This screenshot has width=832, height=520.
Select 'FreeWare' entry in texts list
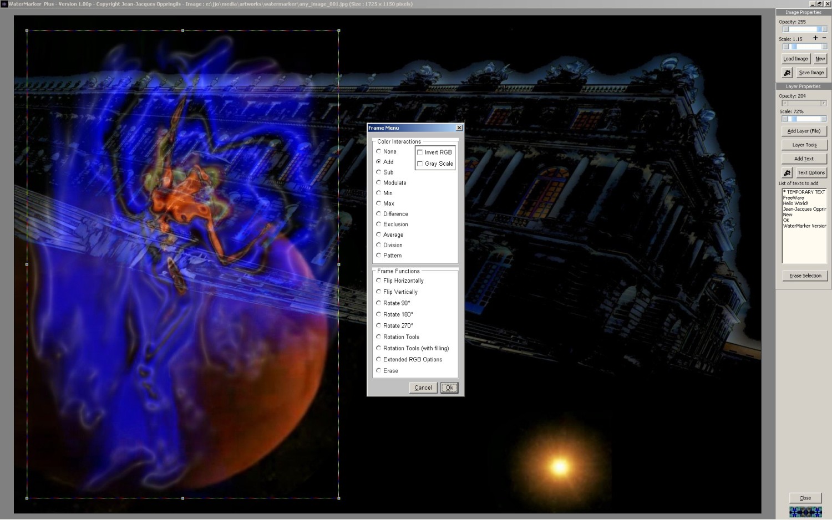coord(793,198)
